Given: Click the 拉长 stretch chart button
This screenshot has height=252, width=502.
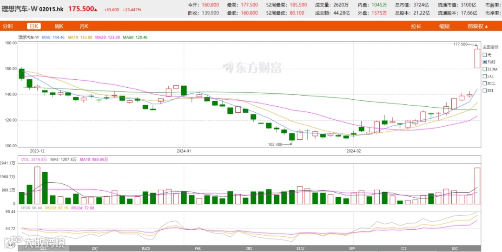Looking at the screenshot, I should pyautogui.click(x=416, y=26).
